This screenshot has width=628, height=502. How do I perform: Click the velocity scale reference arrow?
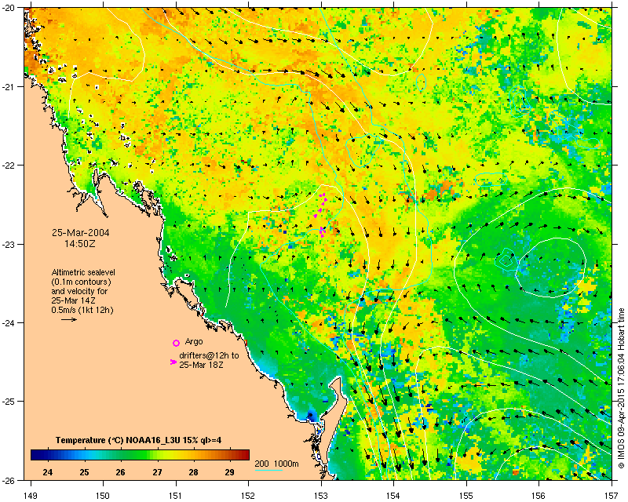click(x=69, y=319)
